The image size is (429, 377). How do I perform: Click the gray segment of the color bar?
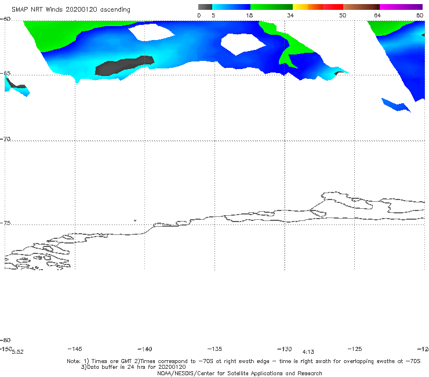205,7
